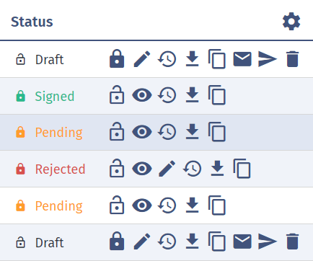
Task: Copy the Rejected document
Action: click(242, 169)
